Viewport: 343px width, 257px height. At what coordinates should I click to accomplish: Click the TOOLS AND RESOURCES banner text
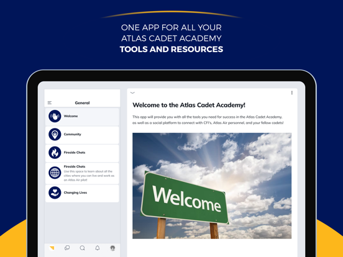coord(171,49)
